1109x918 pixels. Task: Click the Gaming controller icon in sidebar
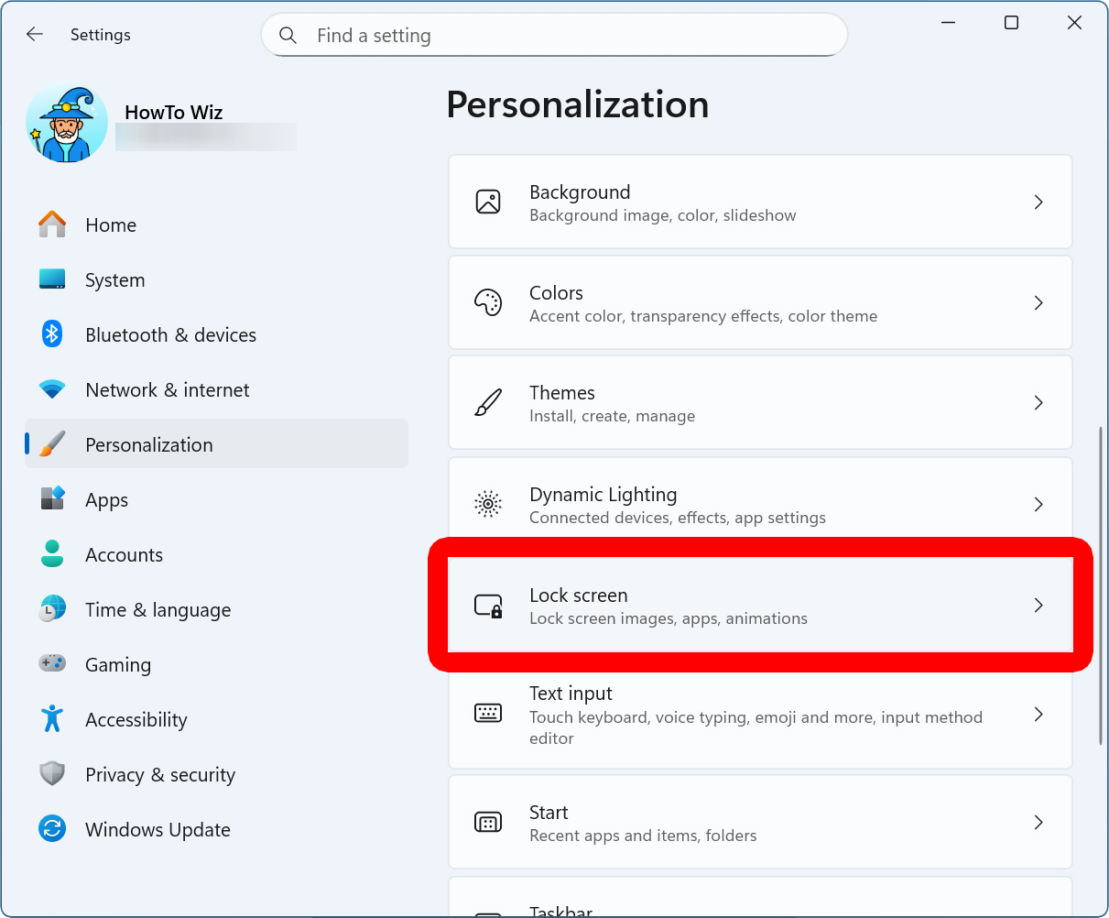52,664
